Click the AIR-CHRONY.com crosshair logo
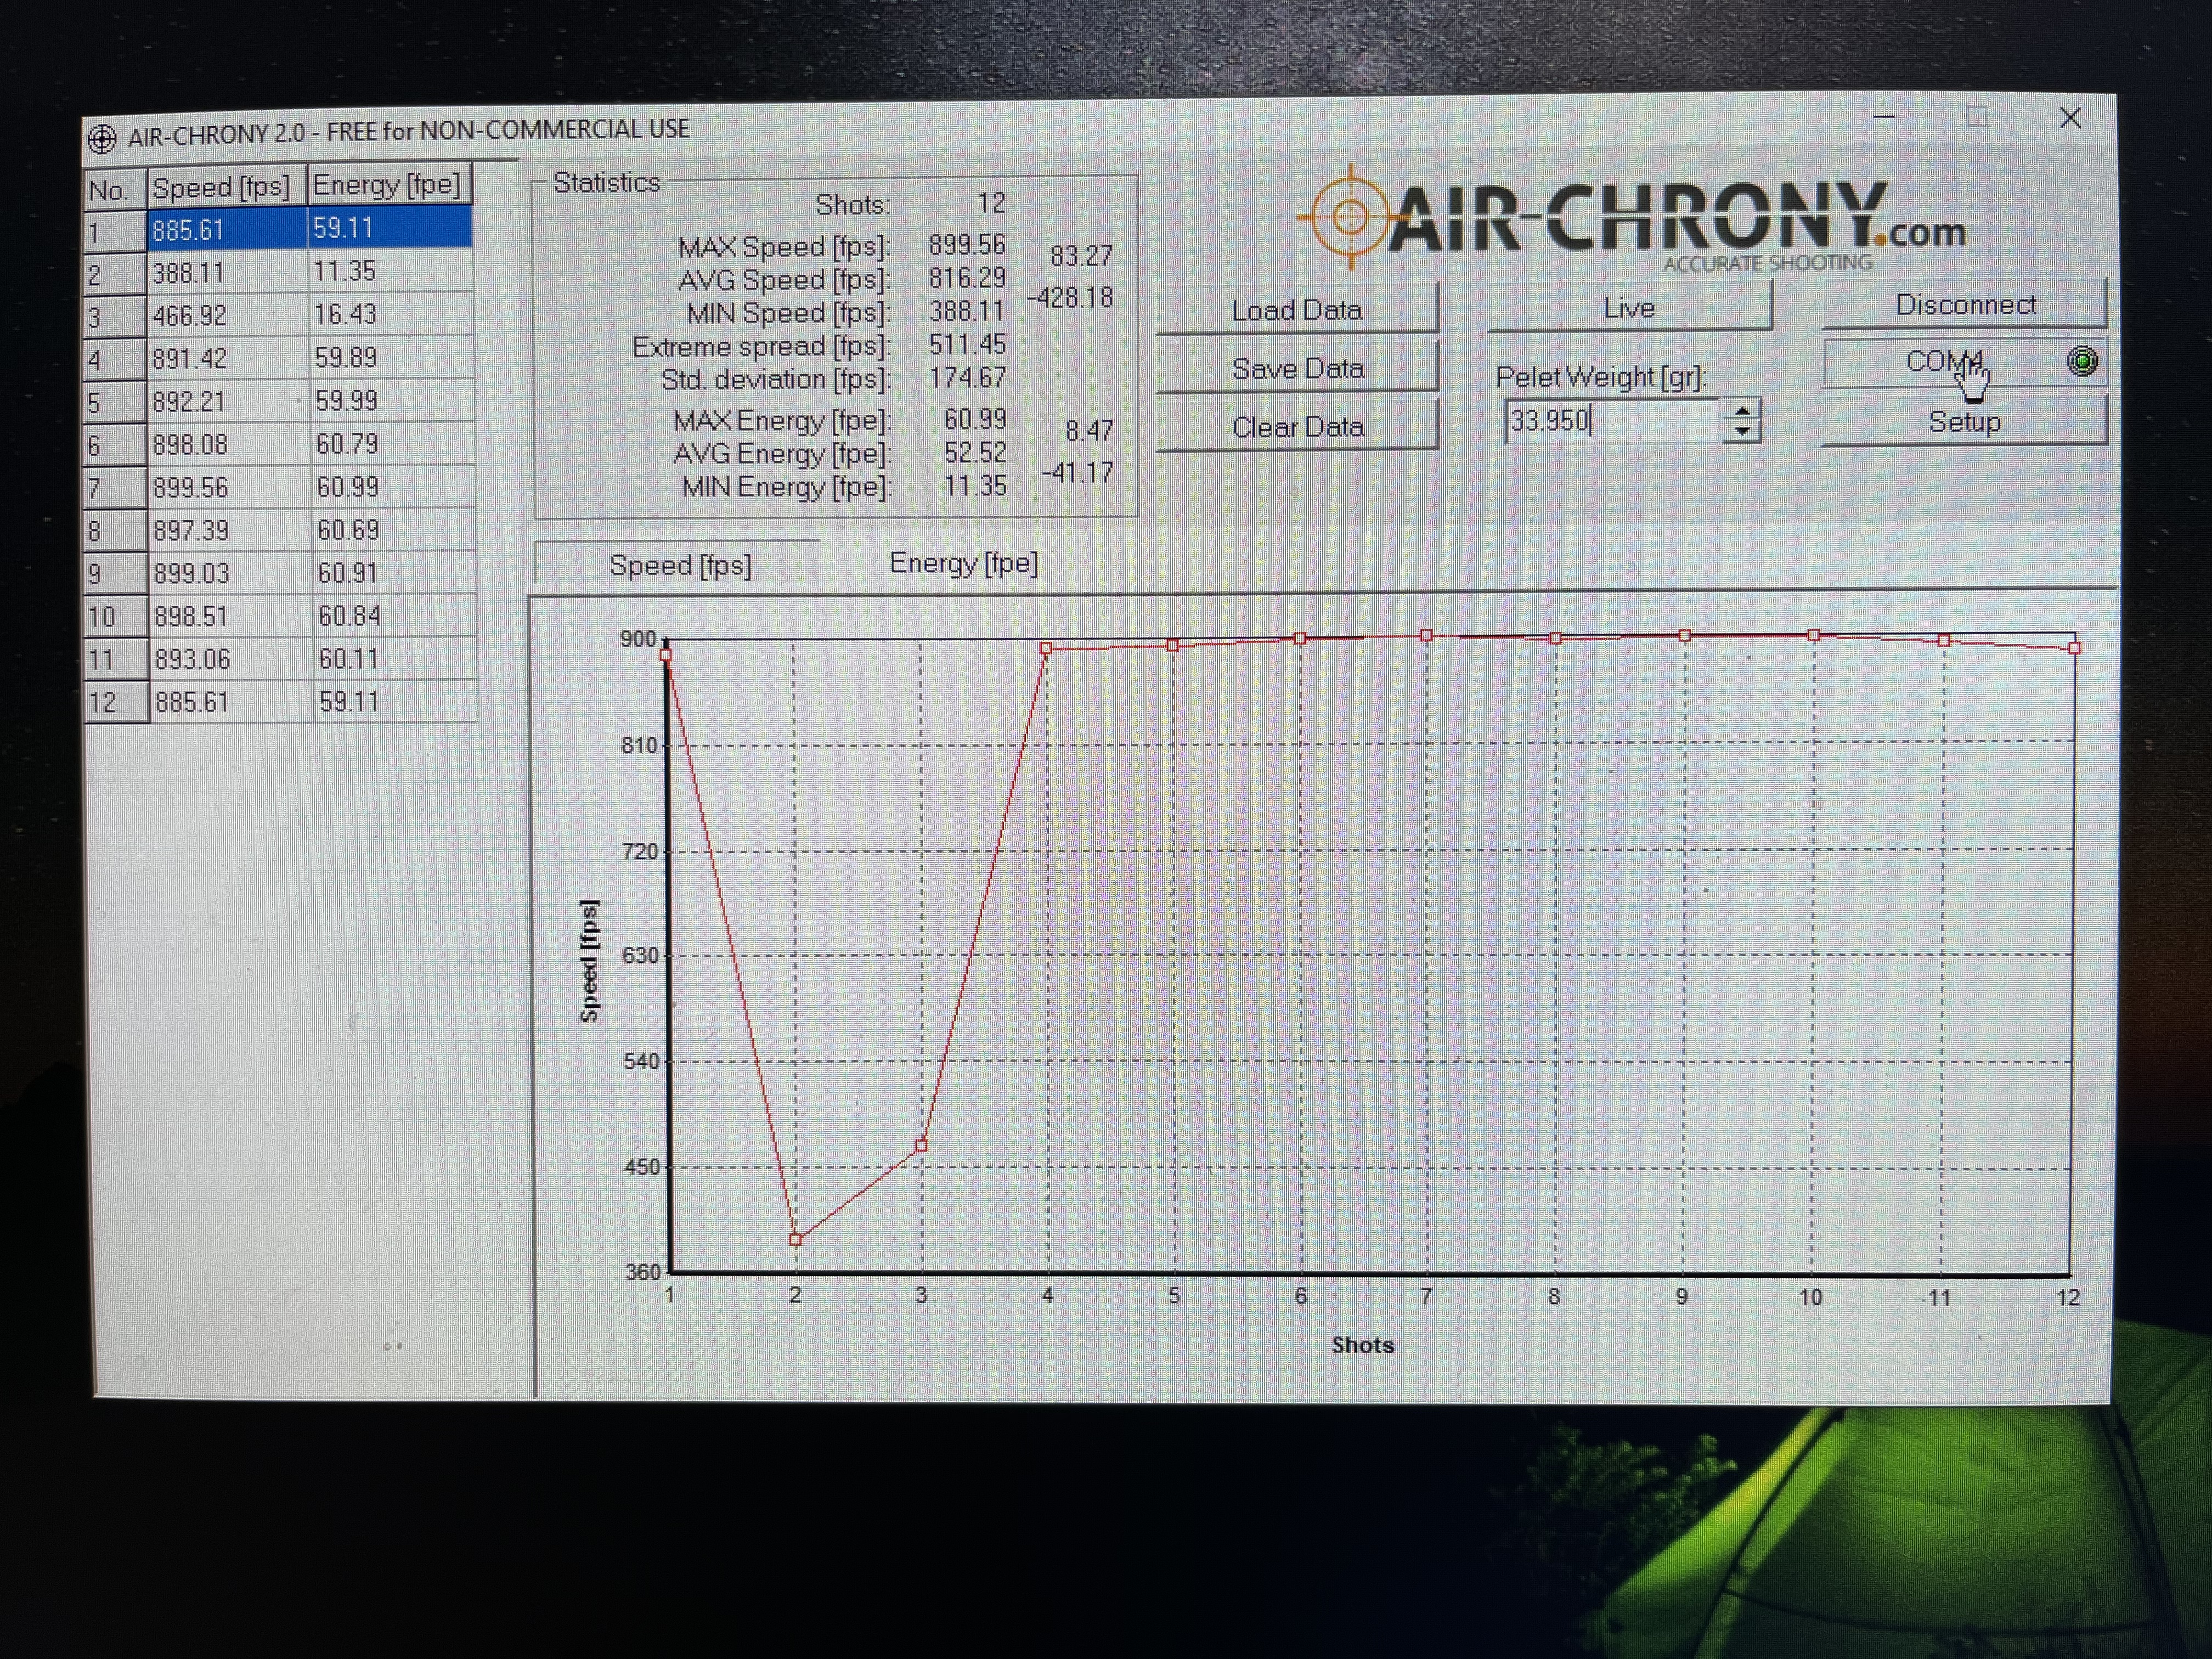The height and width of the screenshot is (1659, 2212). pyautogui.click(x=1349, y=217)
